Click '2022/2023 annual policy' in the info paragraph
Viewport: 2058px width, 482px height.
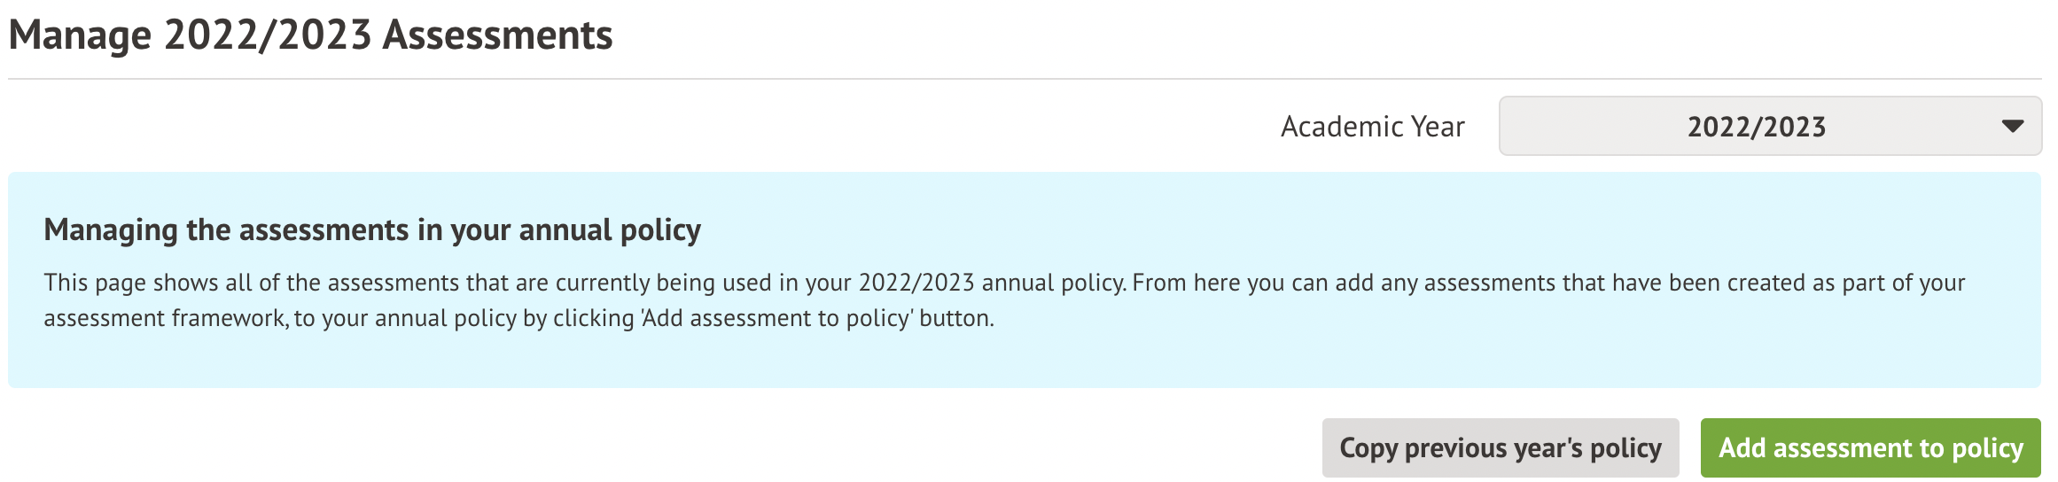click(991, 283)
